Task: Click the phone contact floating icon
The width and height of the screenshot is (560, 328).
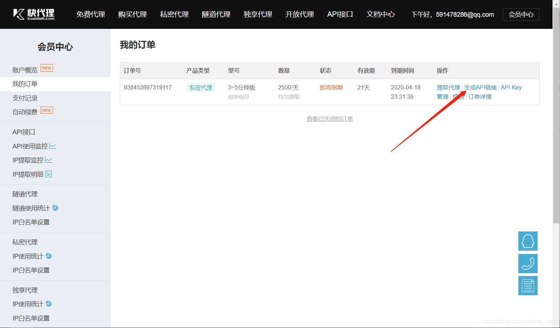Action: [x=528, y=264]
